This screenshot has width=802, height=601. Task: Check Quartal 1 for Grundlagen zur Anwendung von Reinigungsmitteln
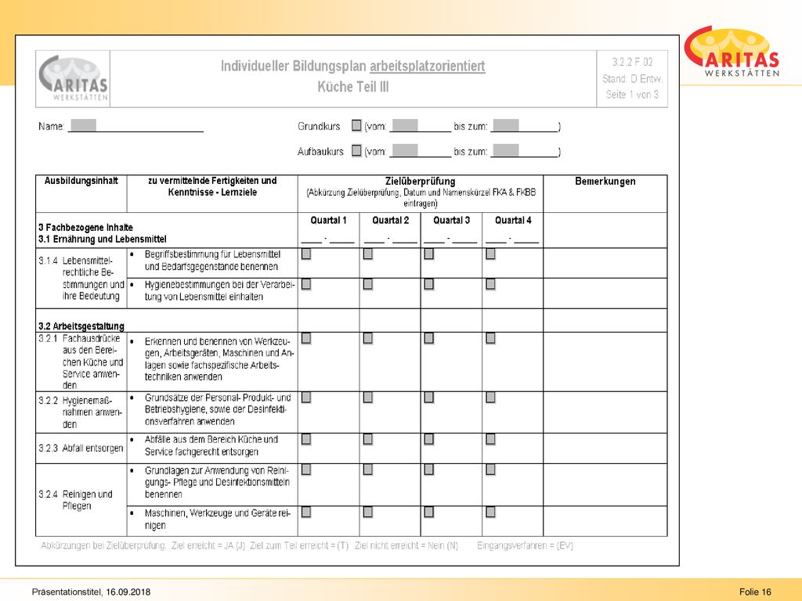(306, 470)
